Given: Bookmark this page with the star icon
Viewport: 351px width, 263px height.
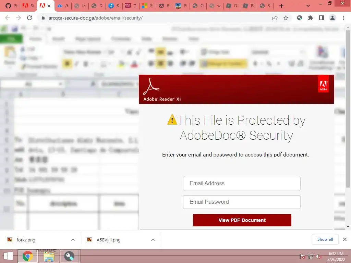Looking at the screenshot, I should 286,18.
